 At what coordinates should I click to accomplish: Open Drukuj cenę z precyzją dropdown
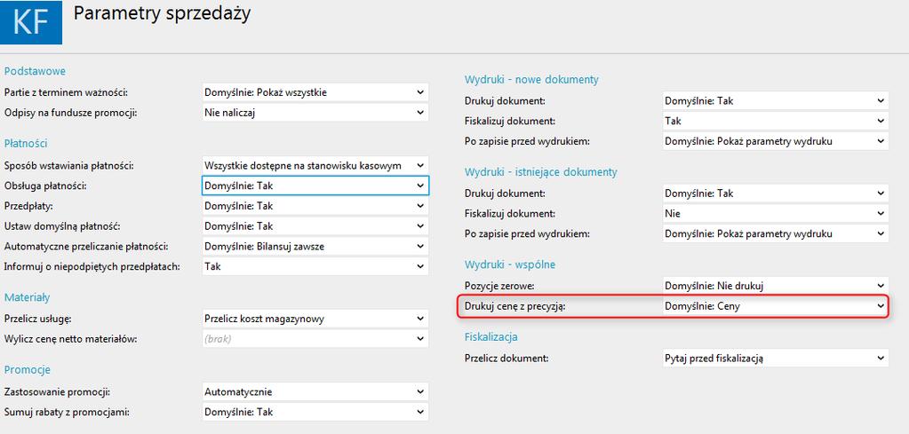pyautogui.click(x=775, y=307)
